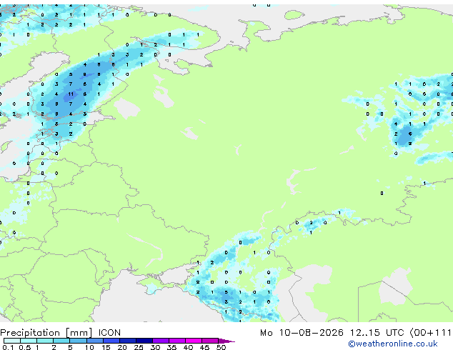Select the "20" legend scale label

(122, 347)
